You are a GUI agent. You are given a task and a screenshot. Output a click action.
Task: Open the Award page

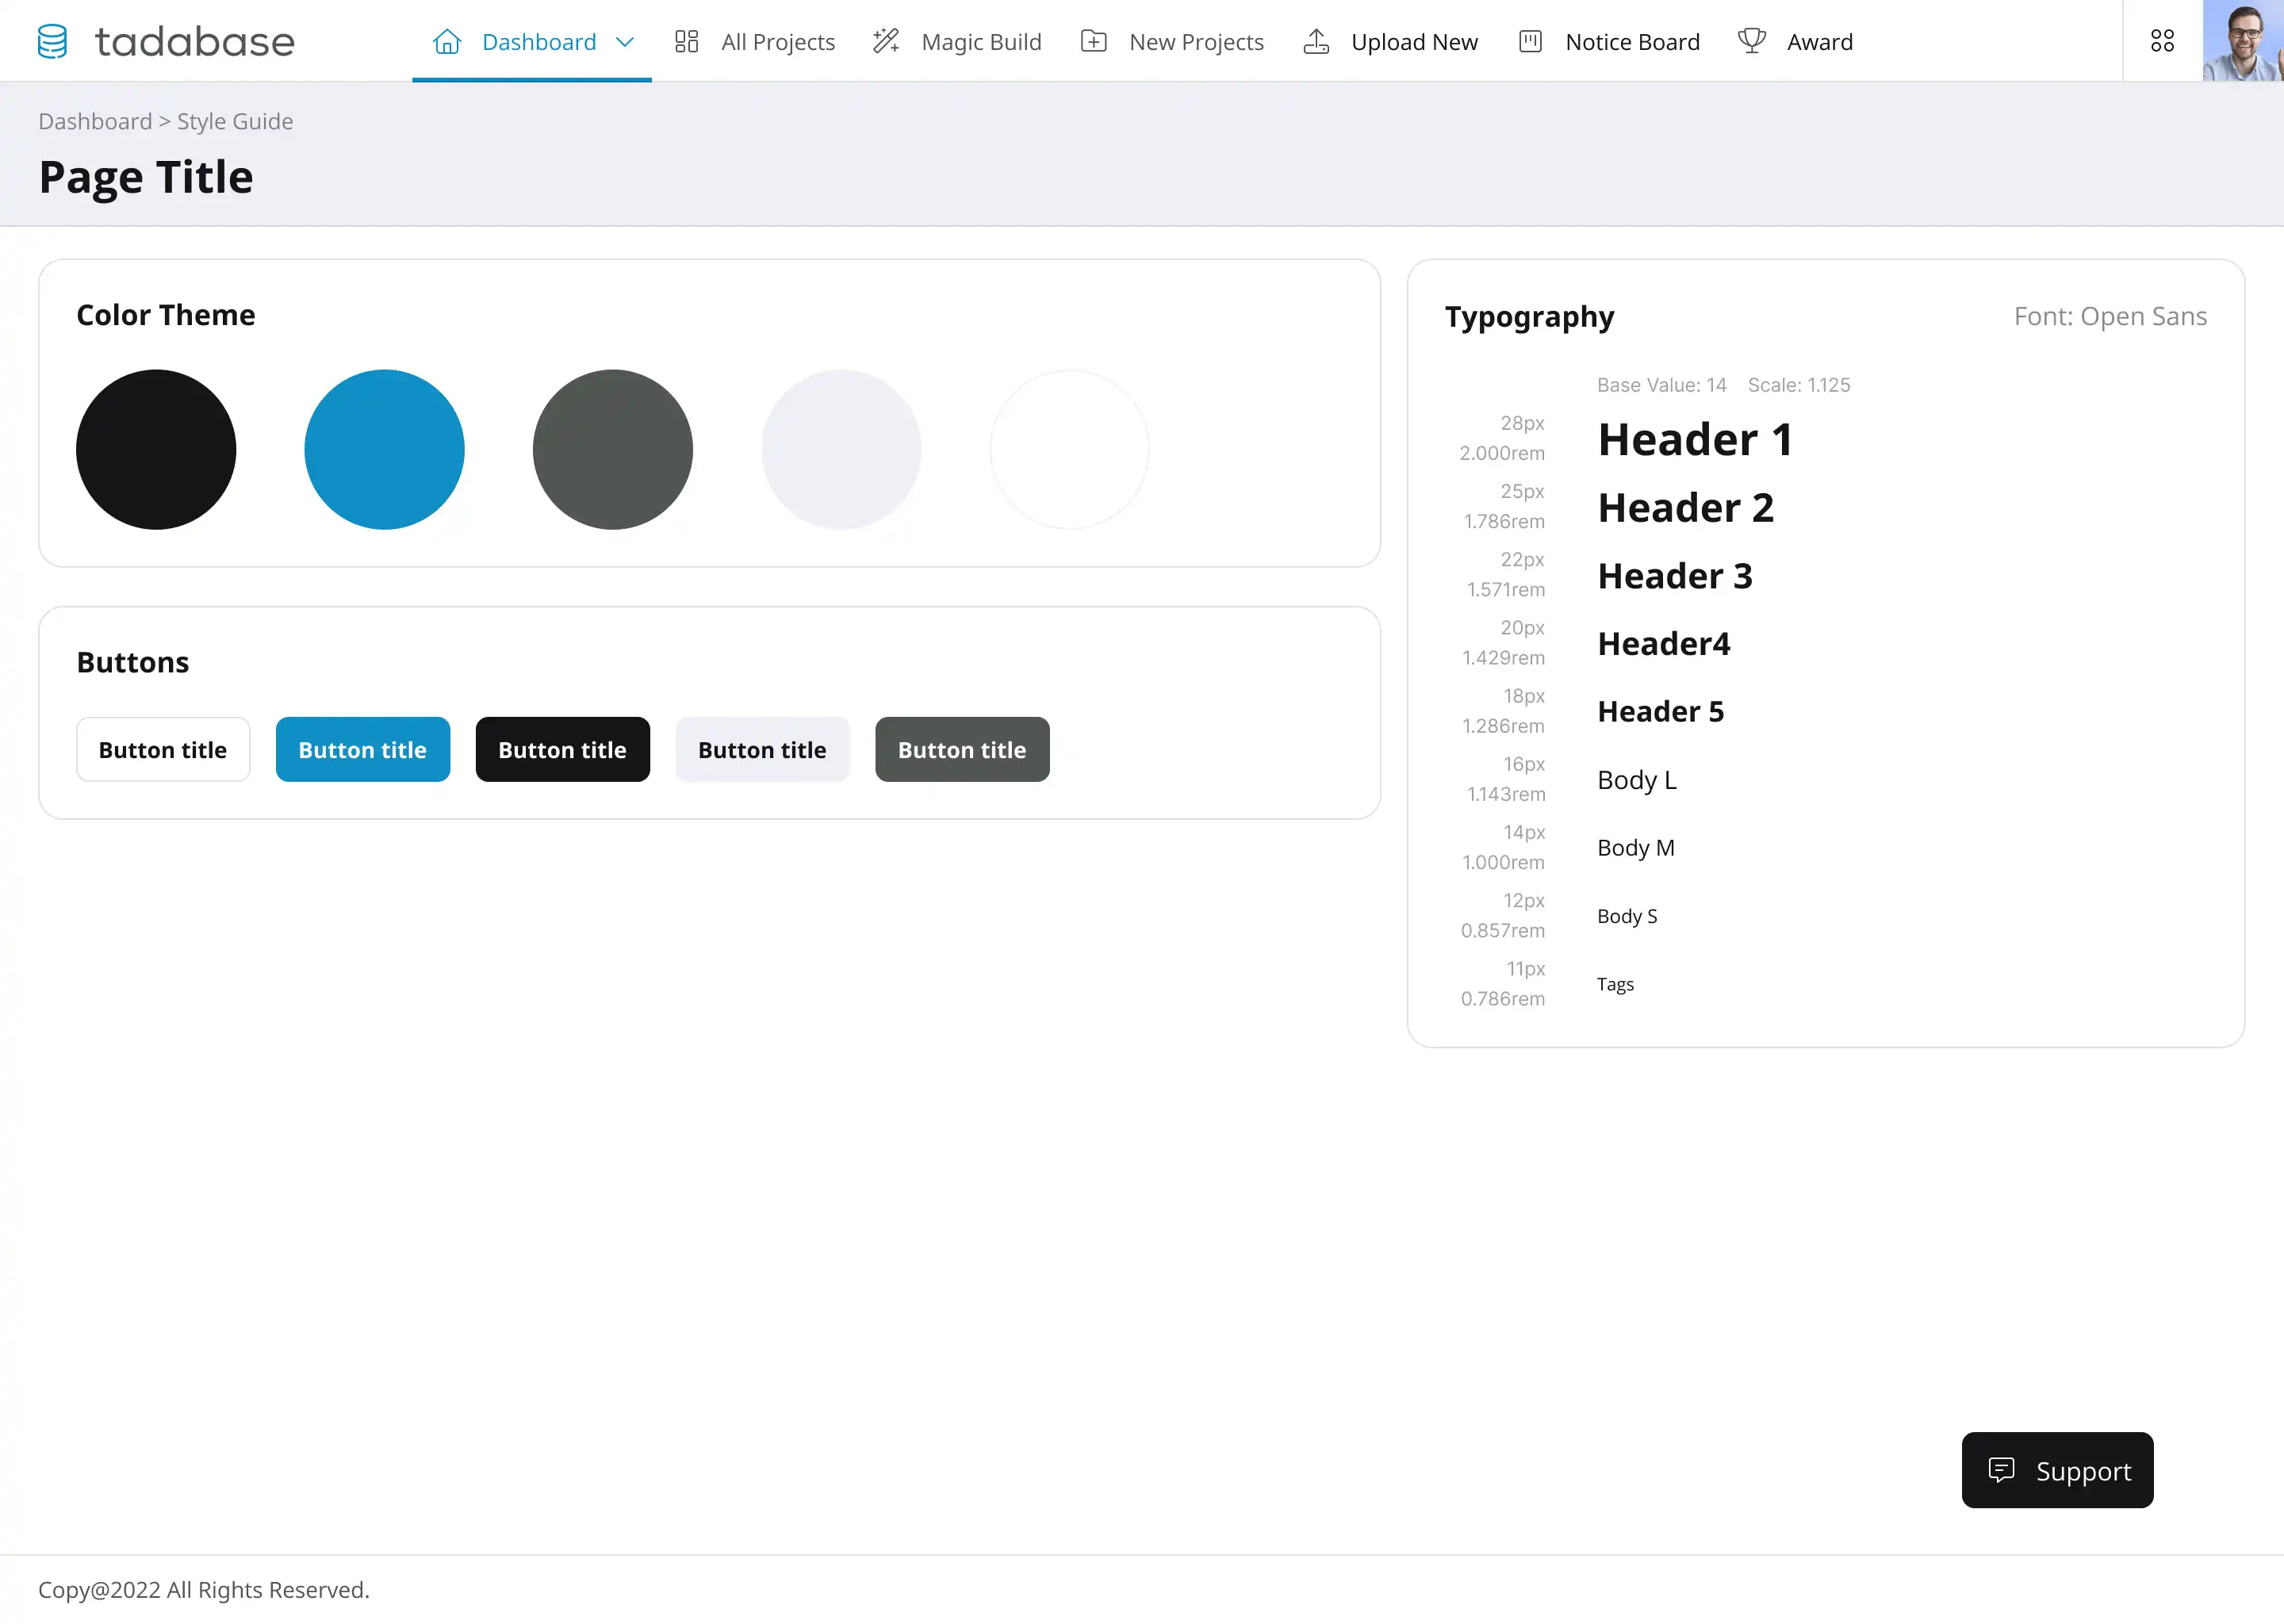(1796, 41)
